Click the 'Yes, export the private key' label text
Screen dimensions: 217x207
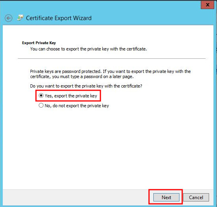pos(71,96)
